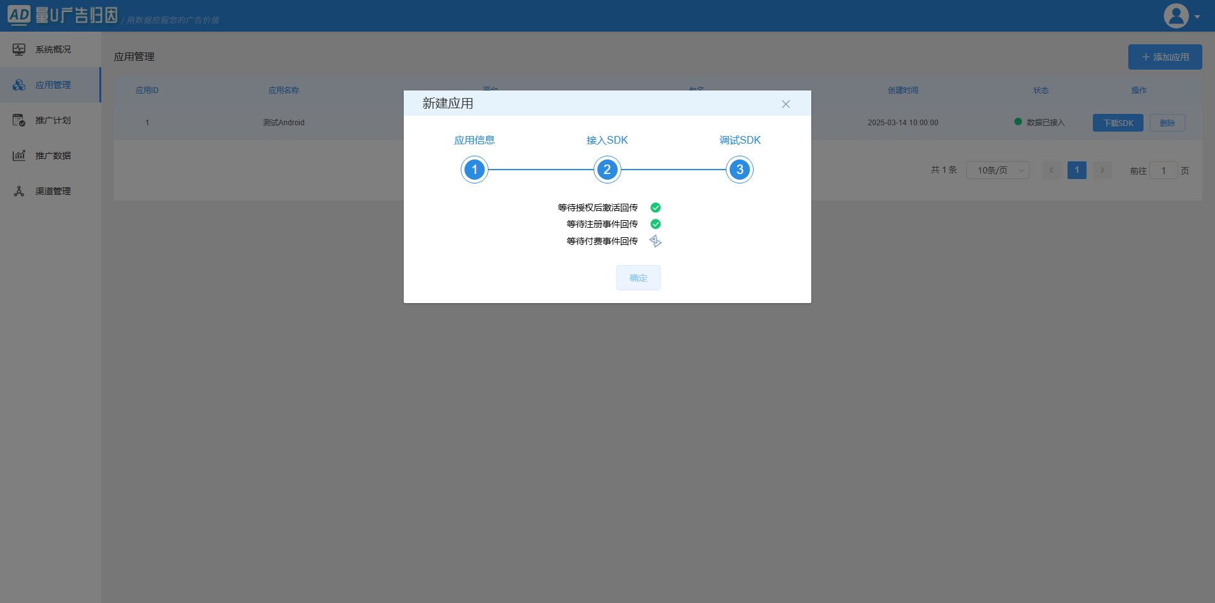Click the 推广数据 chart icon in sidebar
1215x603 pixels.
point(19,156)
